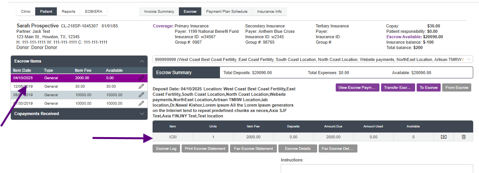The width and height of the screenshot is (479, 173).
Task: Open the Reports tab
Action: 69,12
